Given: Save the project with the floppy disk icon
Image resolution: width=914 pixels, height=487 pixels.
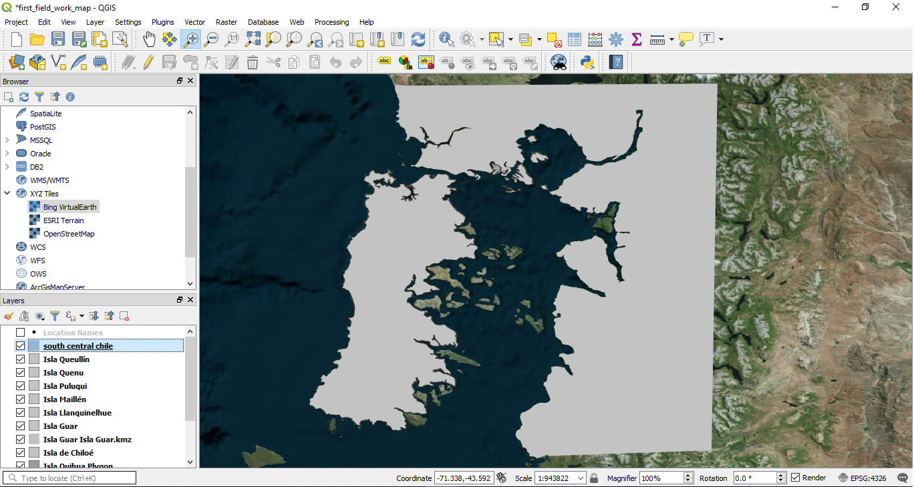Looking at the screenshot, I should click(58, 39).
